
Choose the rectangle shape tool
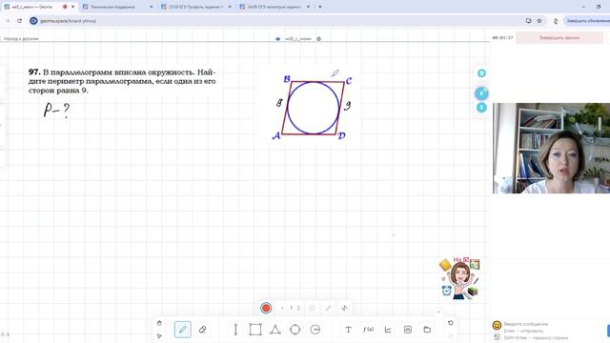tap(255, 330)
